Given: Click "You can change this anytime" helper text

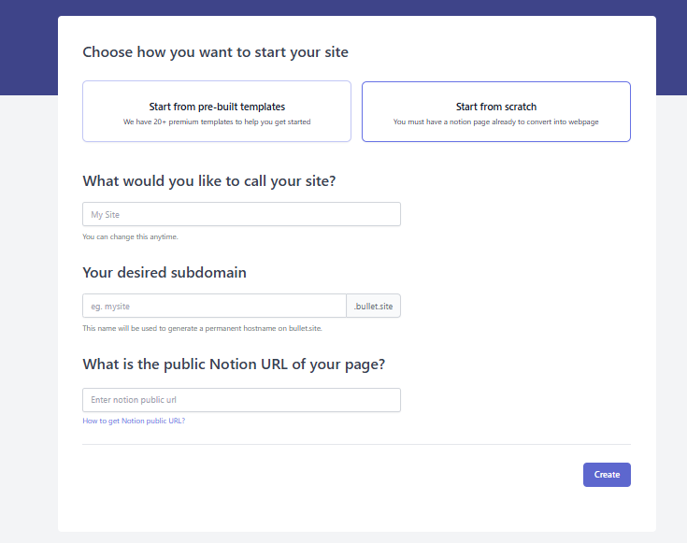Looking at the screenshot, I should coord(130,236).
